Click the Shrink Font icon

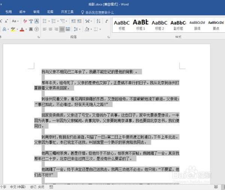coord(6,21)
